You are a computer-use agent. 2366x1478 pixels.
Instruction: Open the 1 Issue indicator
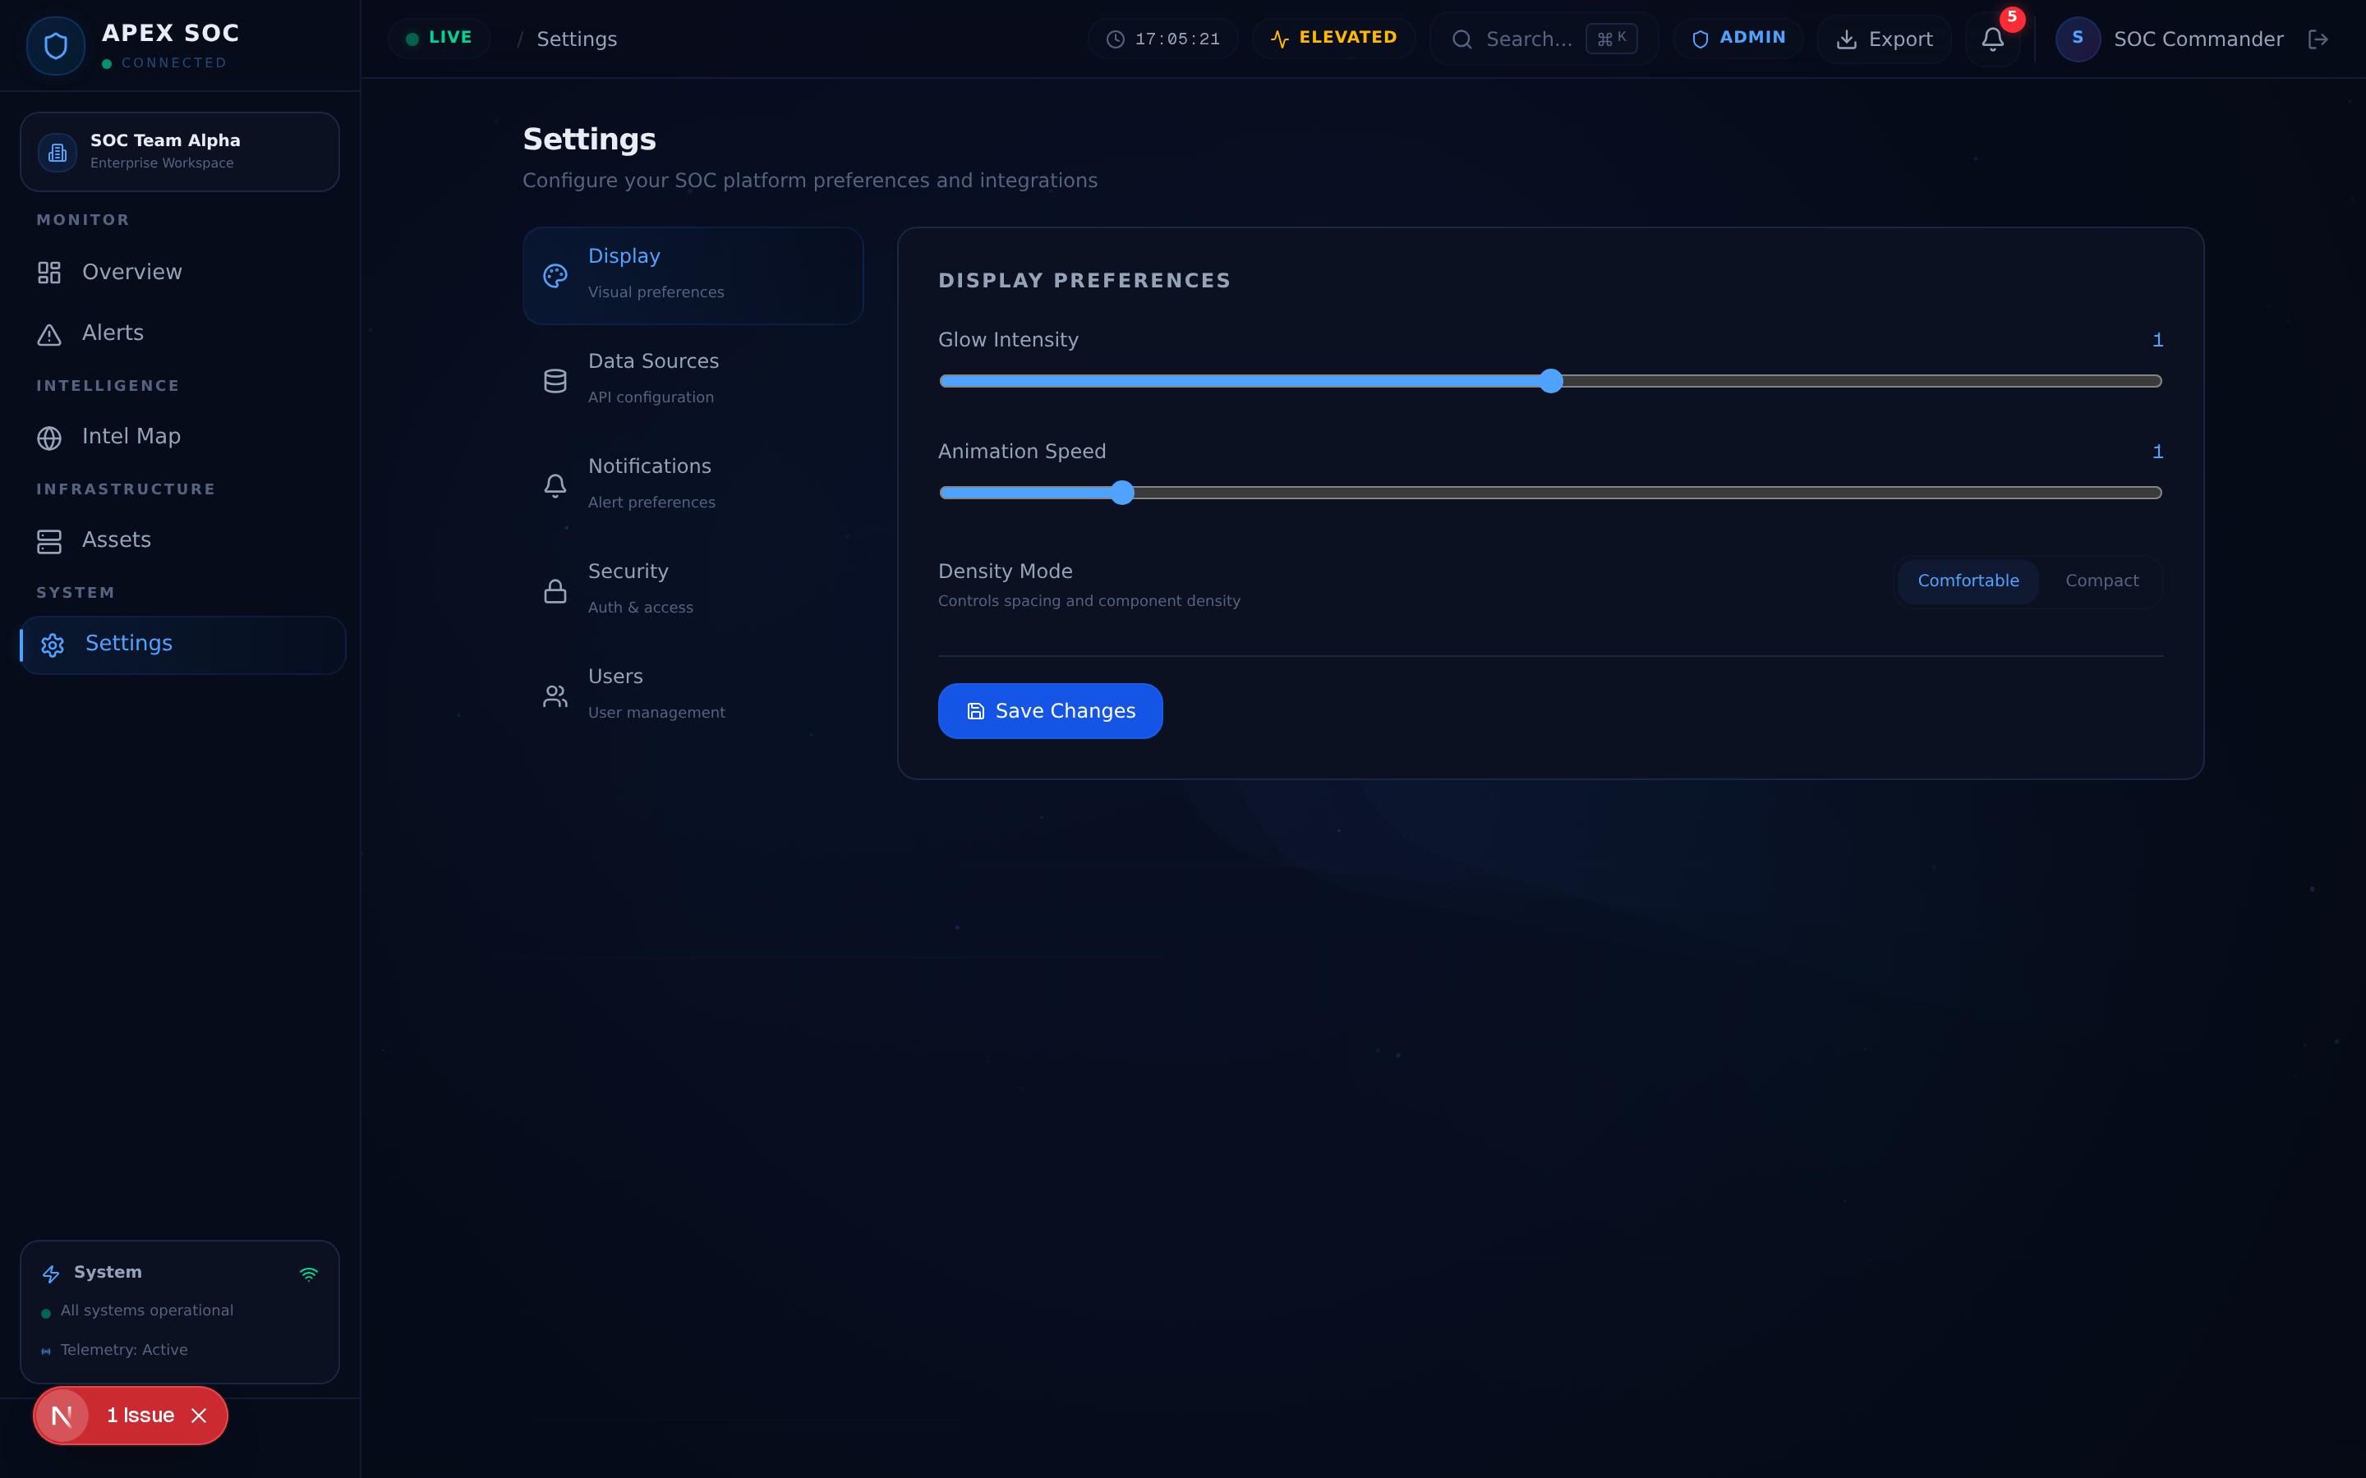[x=140, y=1416]
